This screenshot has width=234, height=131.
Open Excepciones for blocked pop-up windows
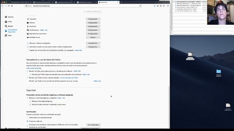93,43
